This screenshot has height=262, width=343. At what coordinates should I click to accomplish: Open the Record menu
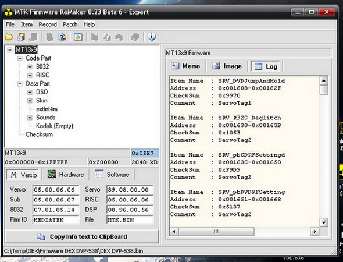click(x=48, y=24)
